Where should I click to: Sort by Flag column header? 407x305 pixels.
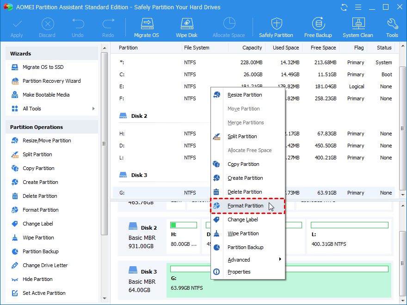[359, 48]
